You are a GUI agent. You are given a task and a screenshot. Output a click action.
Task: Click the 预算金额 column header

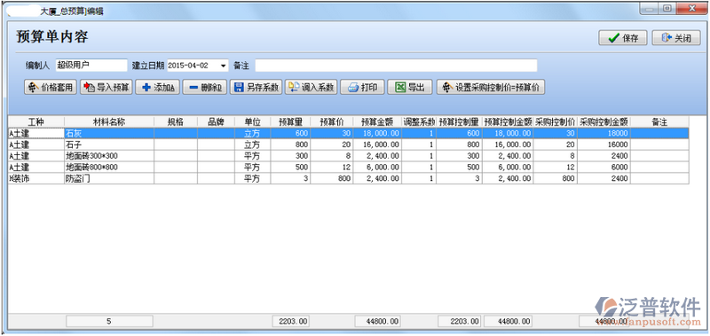(376, 121)
